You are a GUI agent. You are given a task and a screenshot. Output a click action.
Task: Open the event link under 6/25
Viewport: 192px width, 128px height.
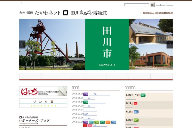[131, 124]
